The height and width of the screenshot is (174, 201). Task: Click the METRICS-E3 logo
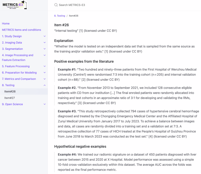15,5
